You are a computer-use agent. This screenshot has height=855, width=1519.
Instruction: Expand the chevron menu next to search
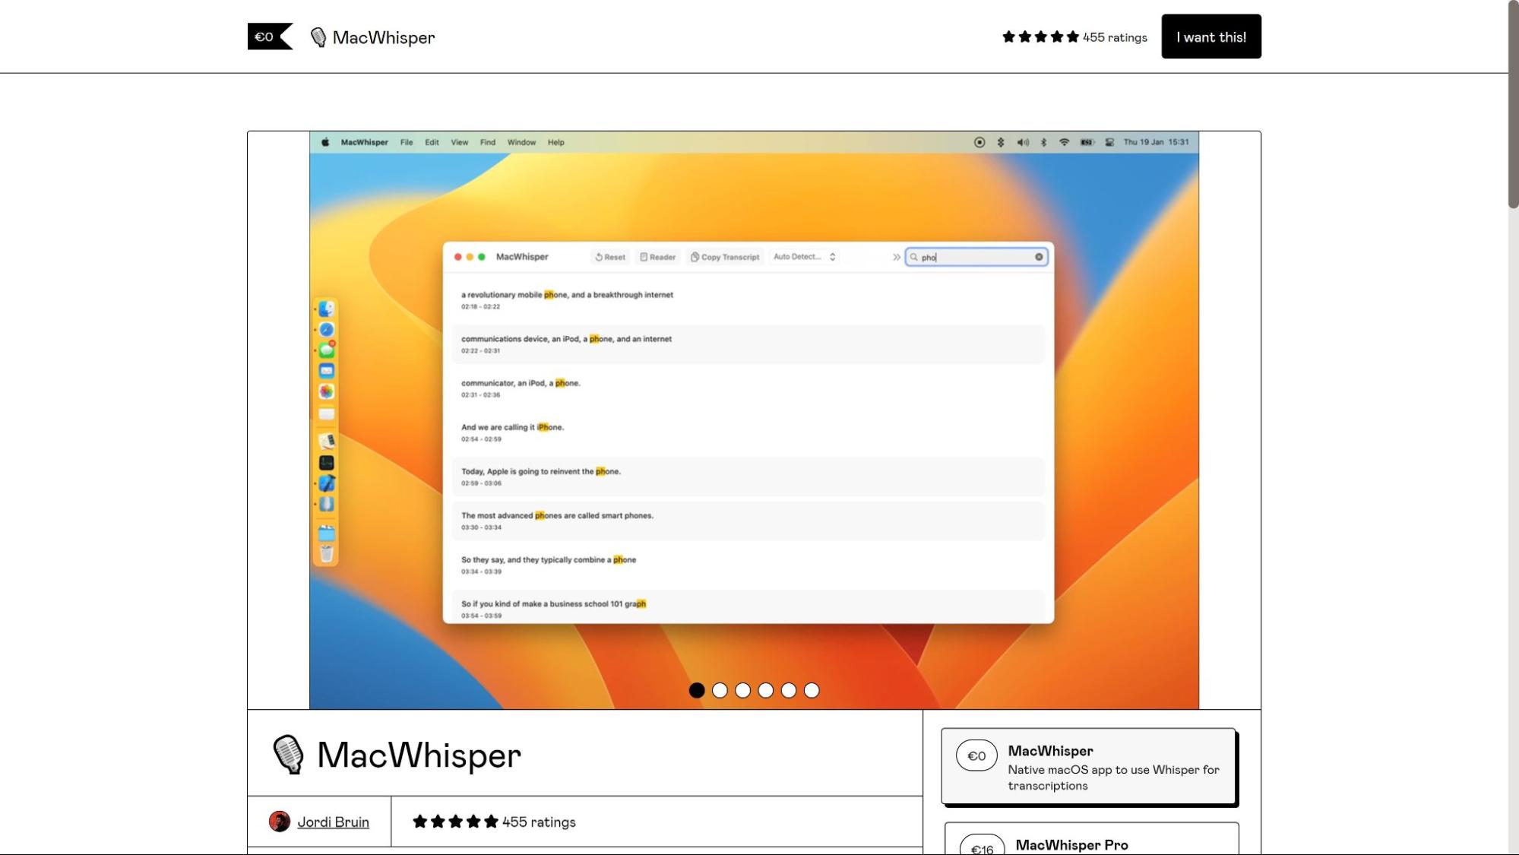(x=895, y=257)
